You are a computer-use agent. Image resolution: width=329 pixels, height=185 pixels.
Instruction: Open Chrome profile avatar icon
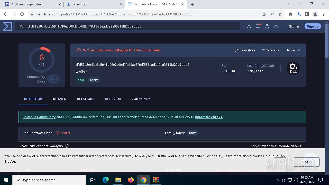click(315, 14)
